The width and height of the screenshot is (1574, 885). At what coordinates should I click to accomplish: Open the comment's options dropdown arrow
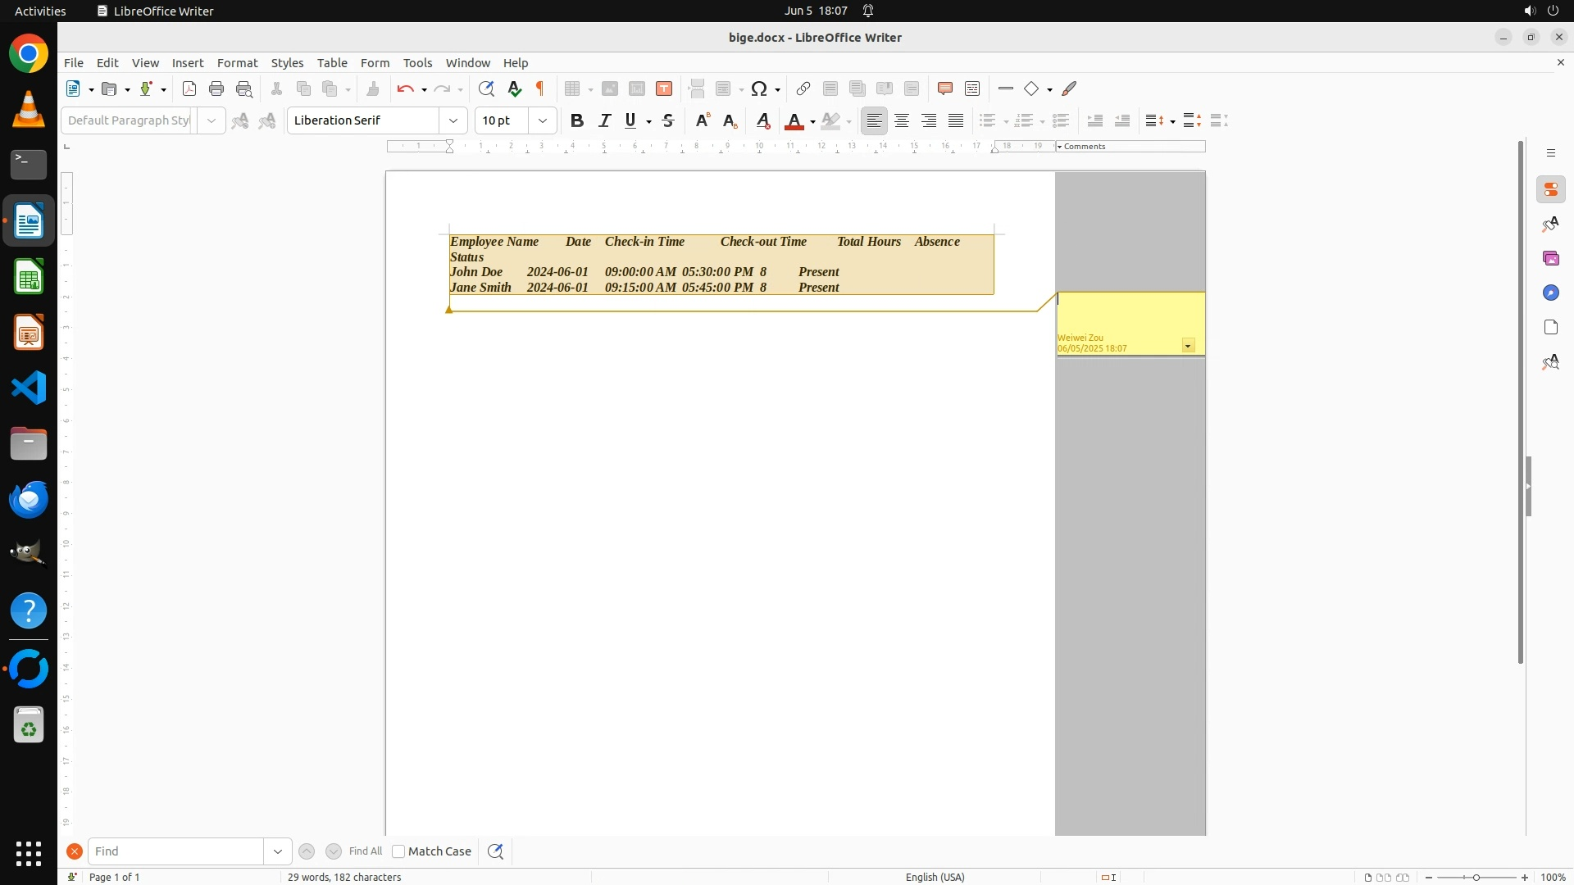point(1188,346)
